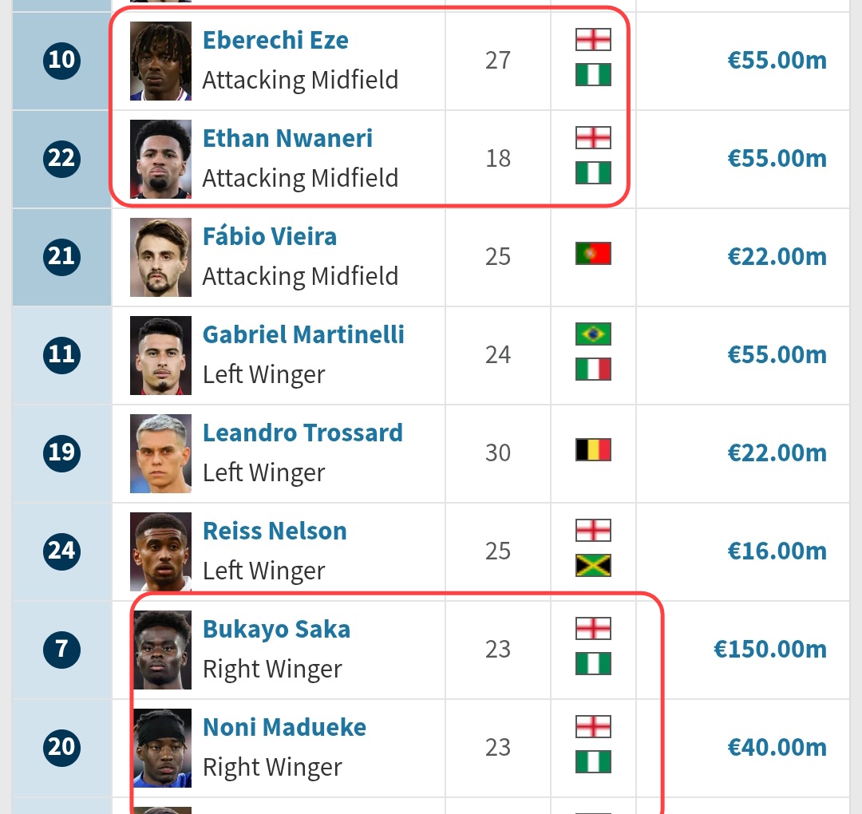Click the Nigeria flag in Noni Madueke's row
The height and width of the screenshot is (814, 862).
(593, 762)
